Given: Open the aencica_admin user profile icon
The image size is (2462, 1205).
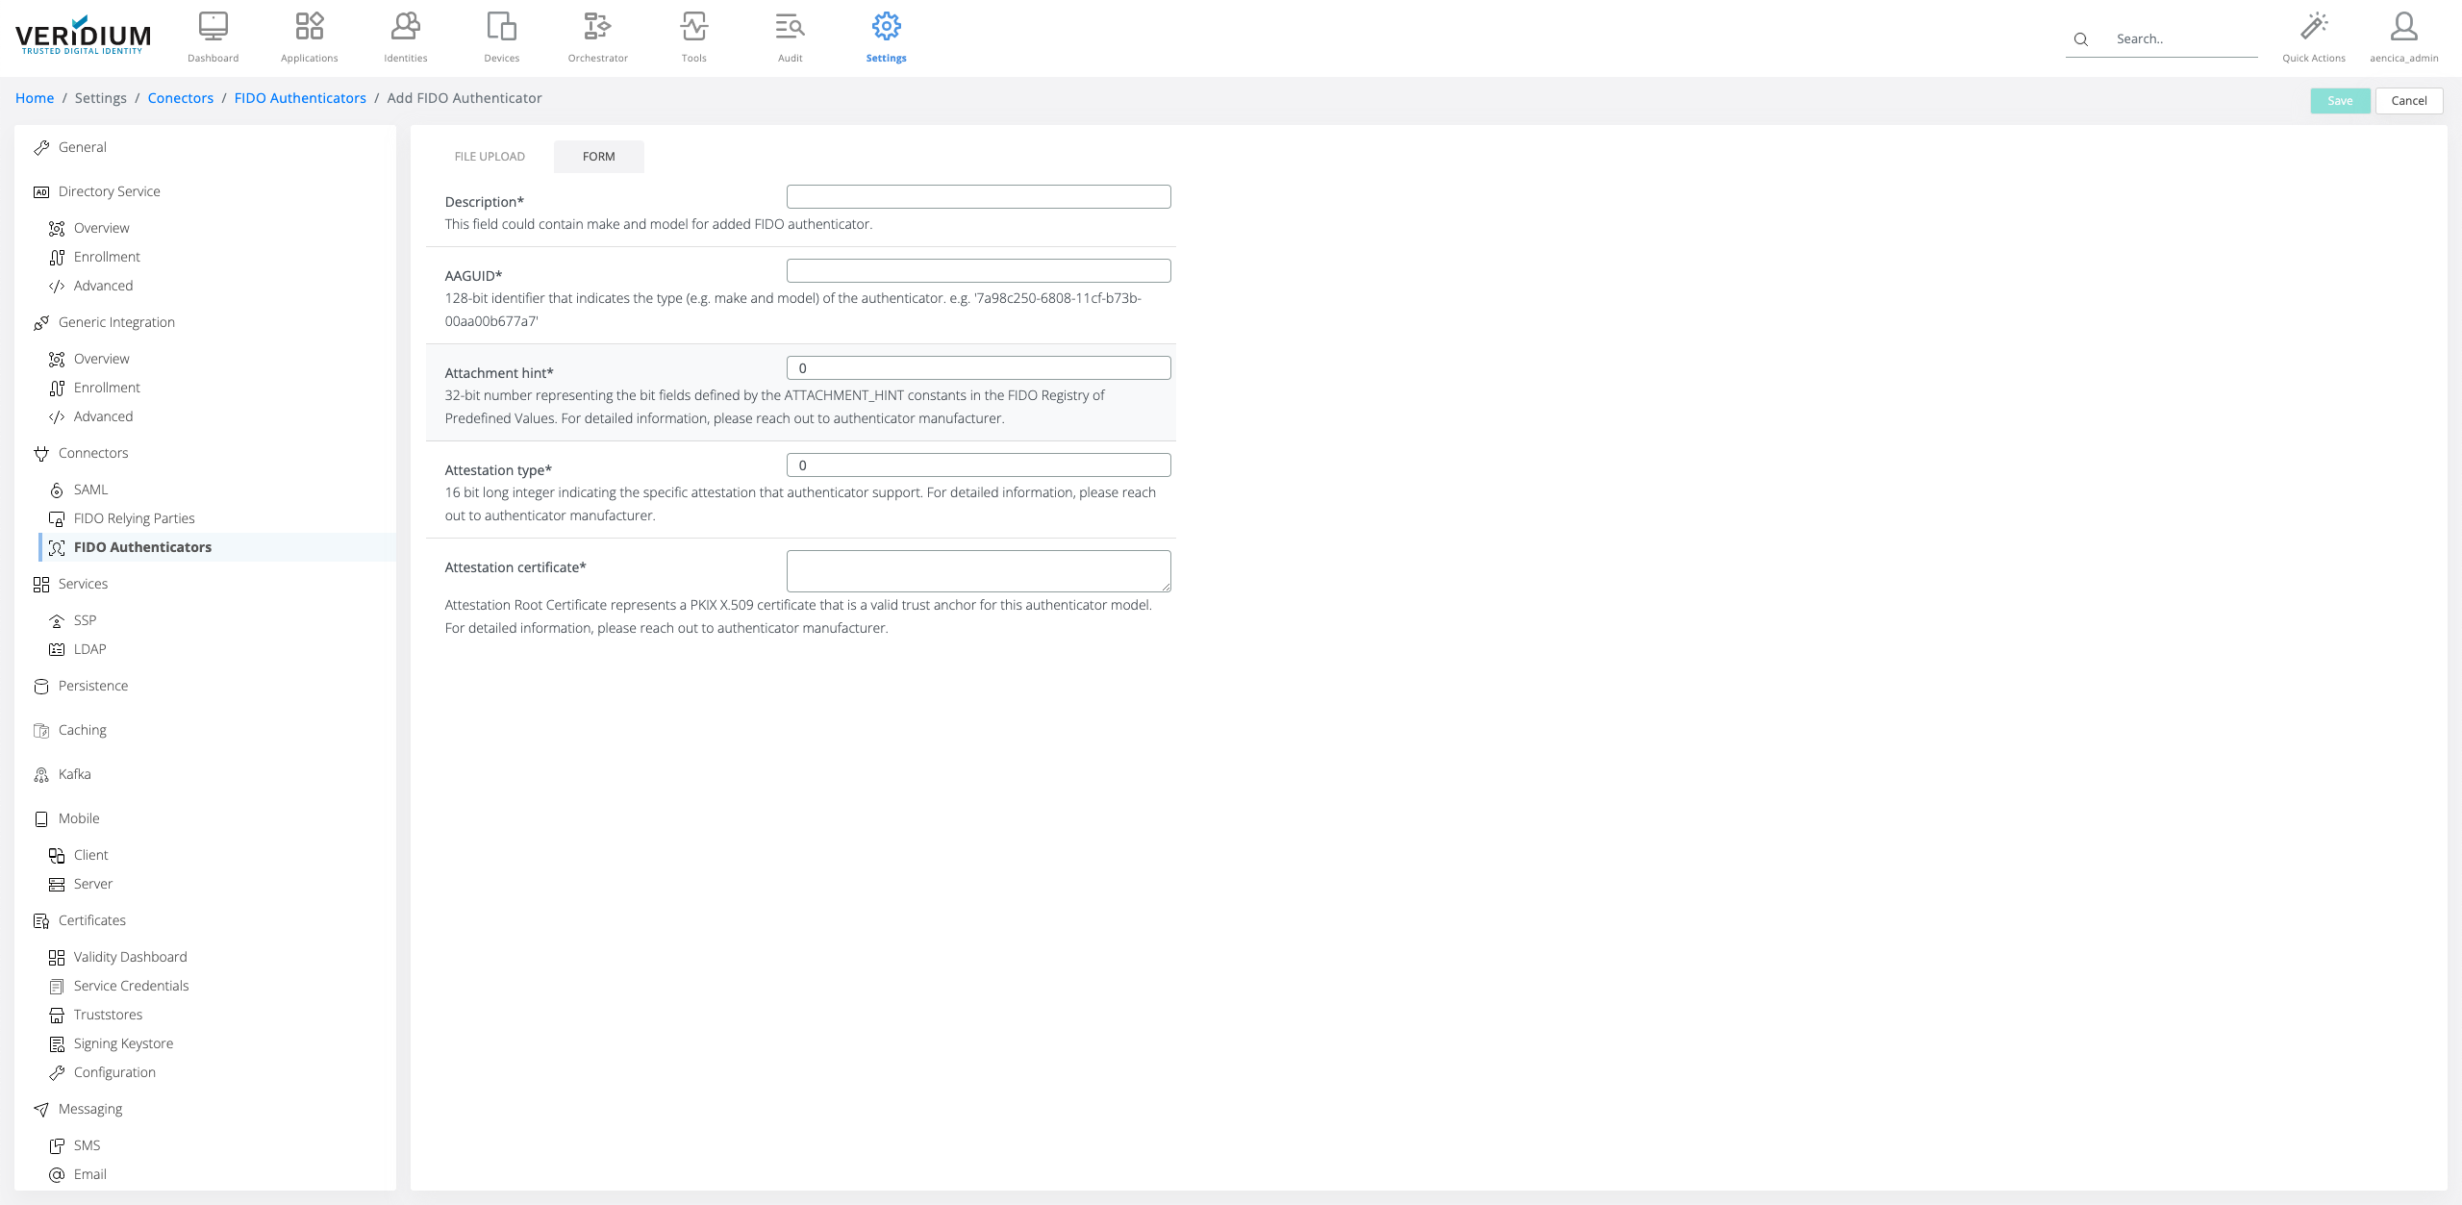Looking at the screenshot, I should tap(2403, 27).
